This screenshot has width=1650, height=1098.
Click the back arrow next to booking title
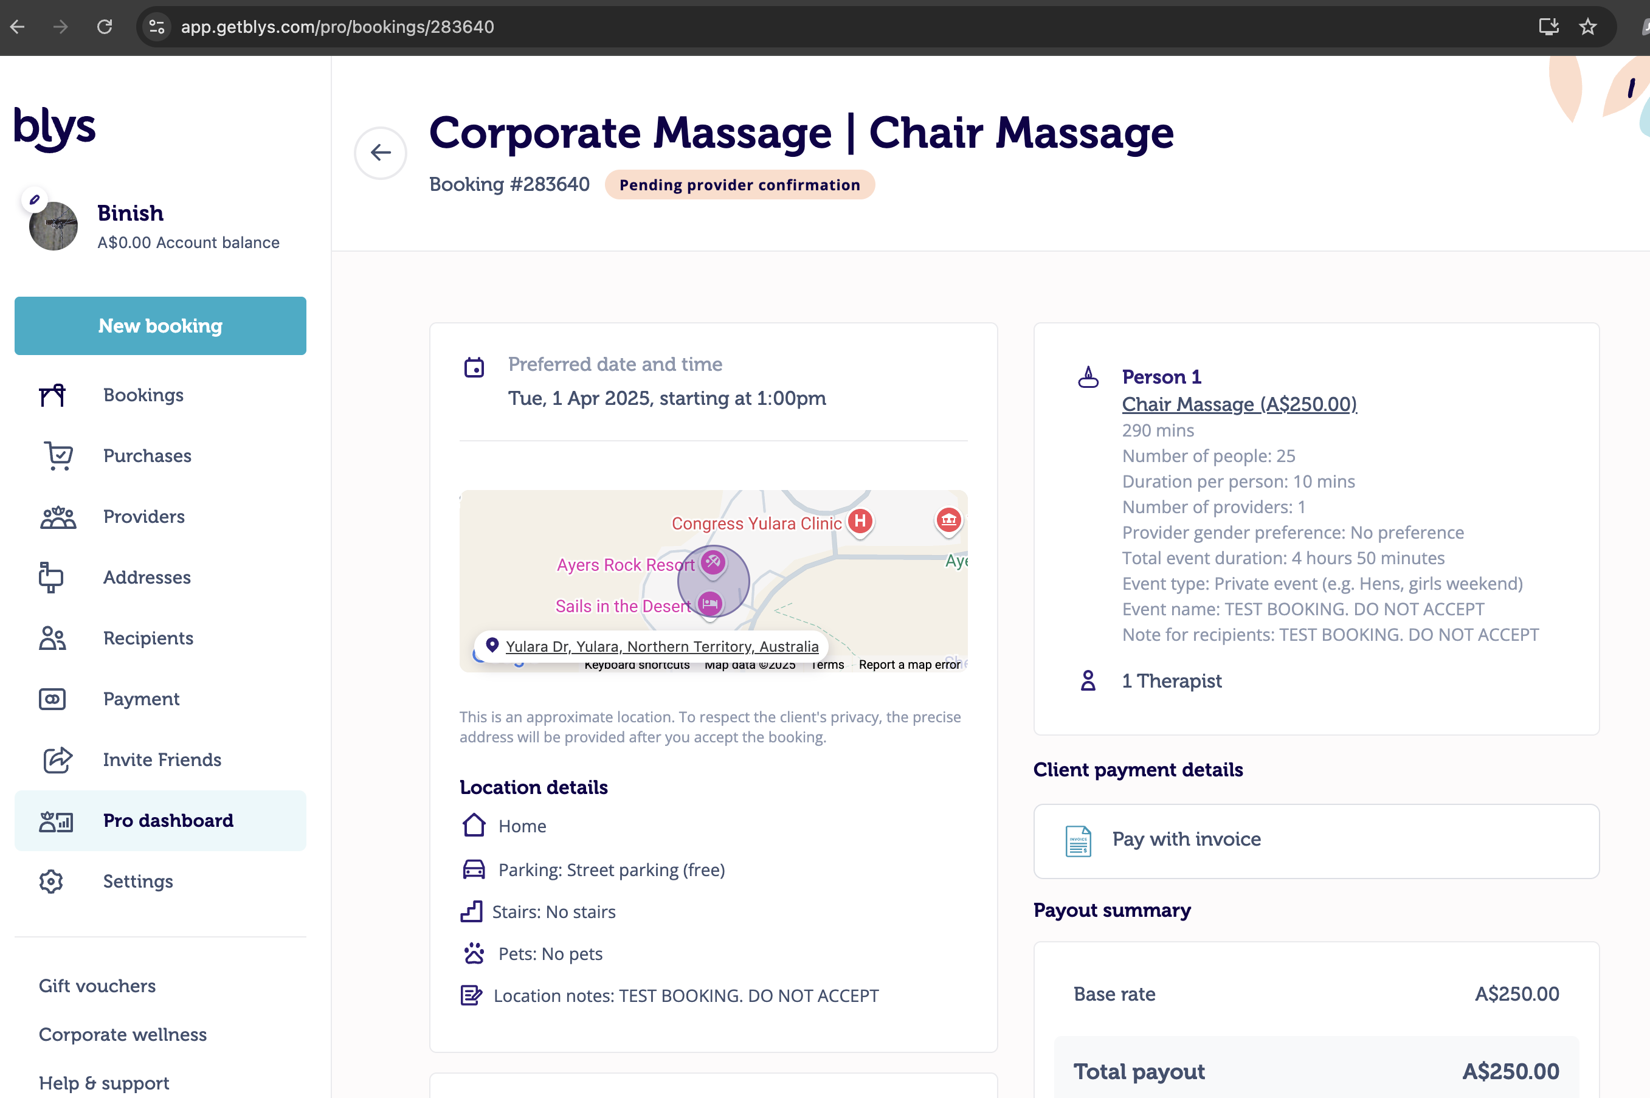[x=380, y=153]
